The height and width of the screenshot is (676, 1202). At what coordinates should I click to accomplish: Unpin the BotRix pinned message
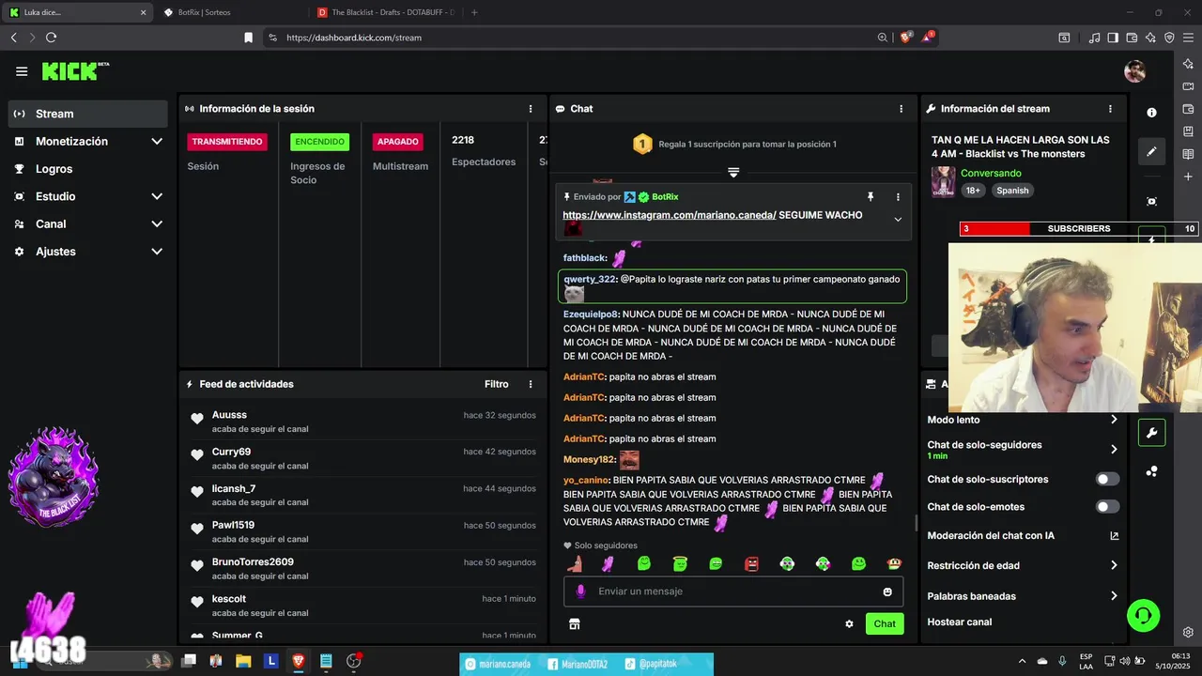coord(871,197)
